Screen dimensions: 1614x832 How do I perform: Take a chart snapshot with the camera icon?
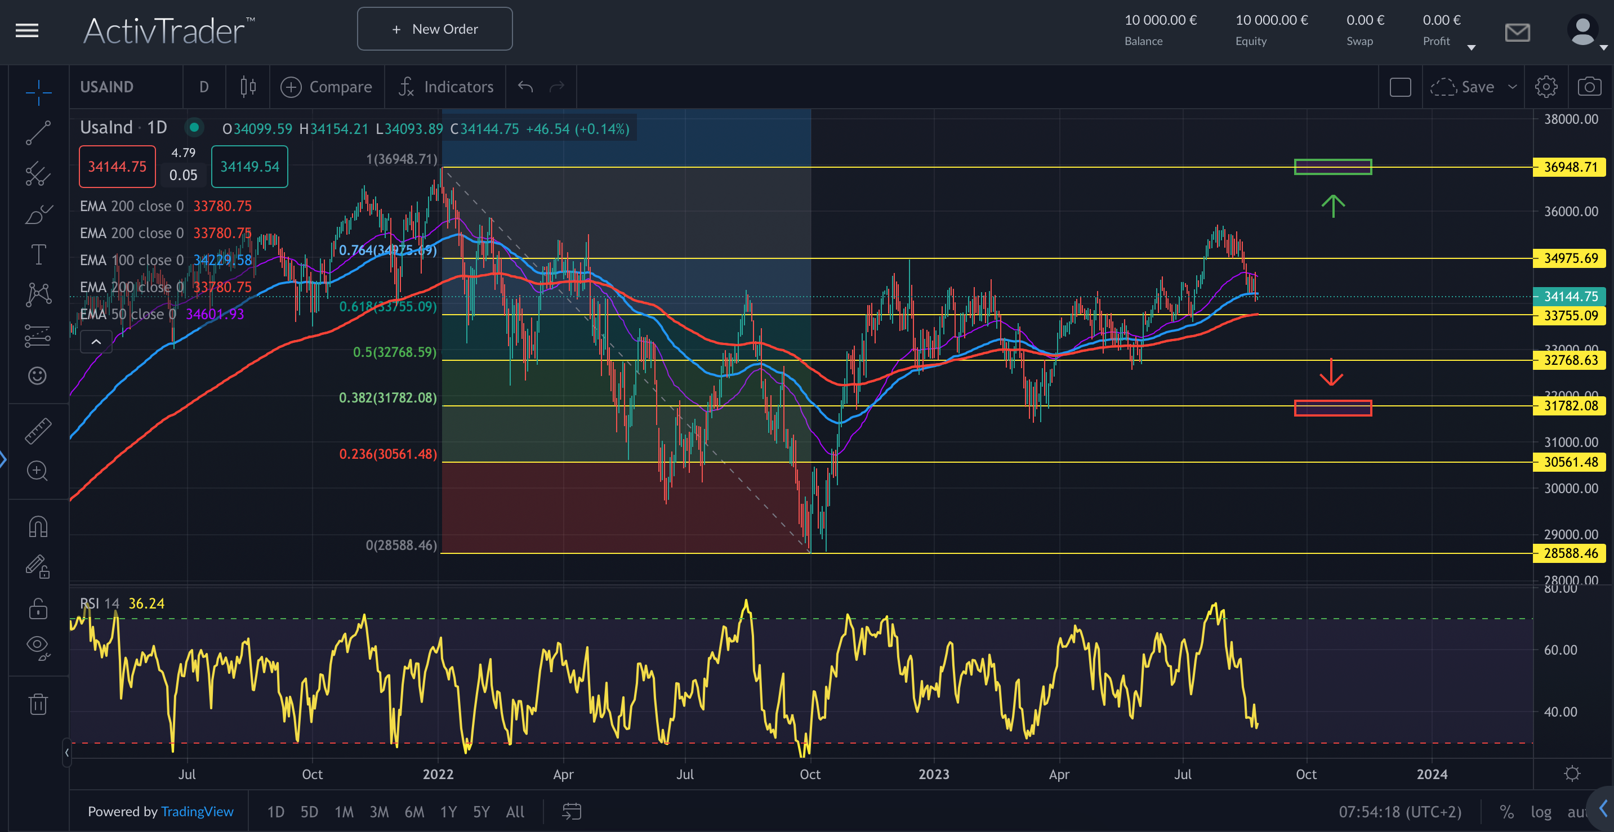(1590, 87)
